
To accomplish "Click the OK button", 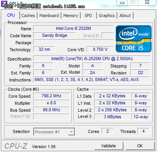I will pyautogui.click(x=140, y=146).
